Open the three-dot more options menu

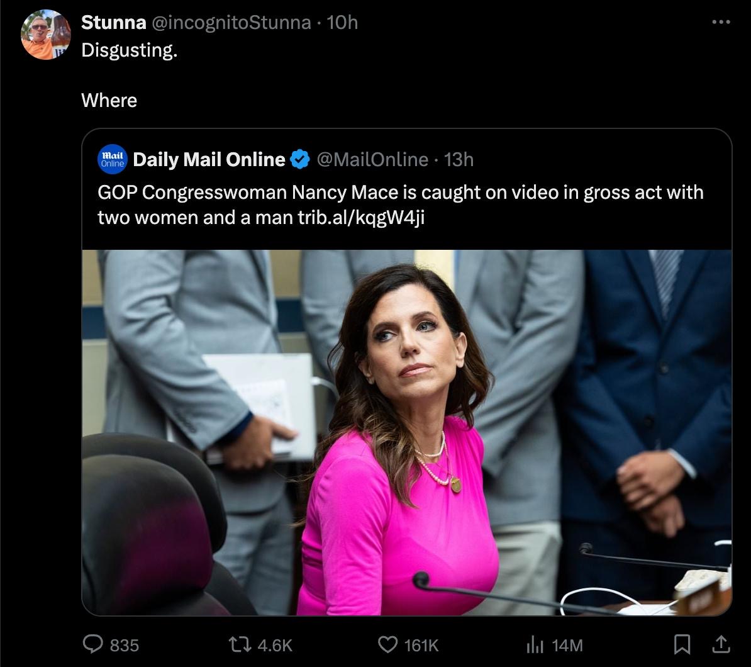[x=721, y=22]
